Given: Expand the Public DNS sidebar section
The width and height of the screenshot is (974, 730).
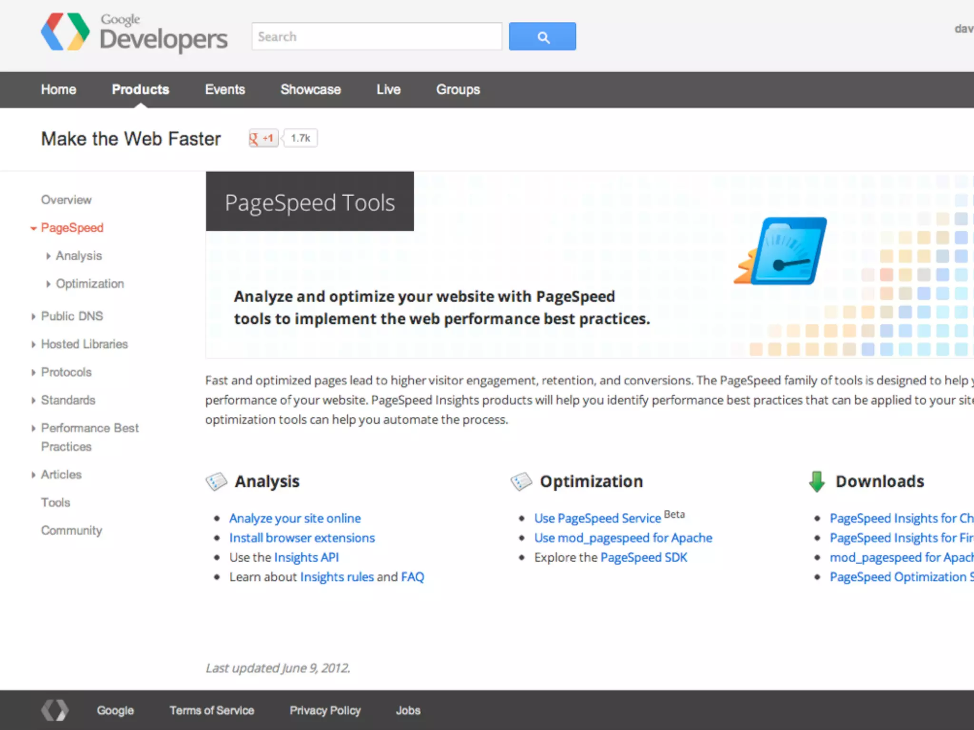Looking at the screenshot, I should pos(33,317).
